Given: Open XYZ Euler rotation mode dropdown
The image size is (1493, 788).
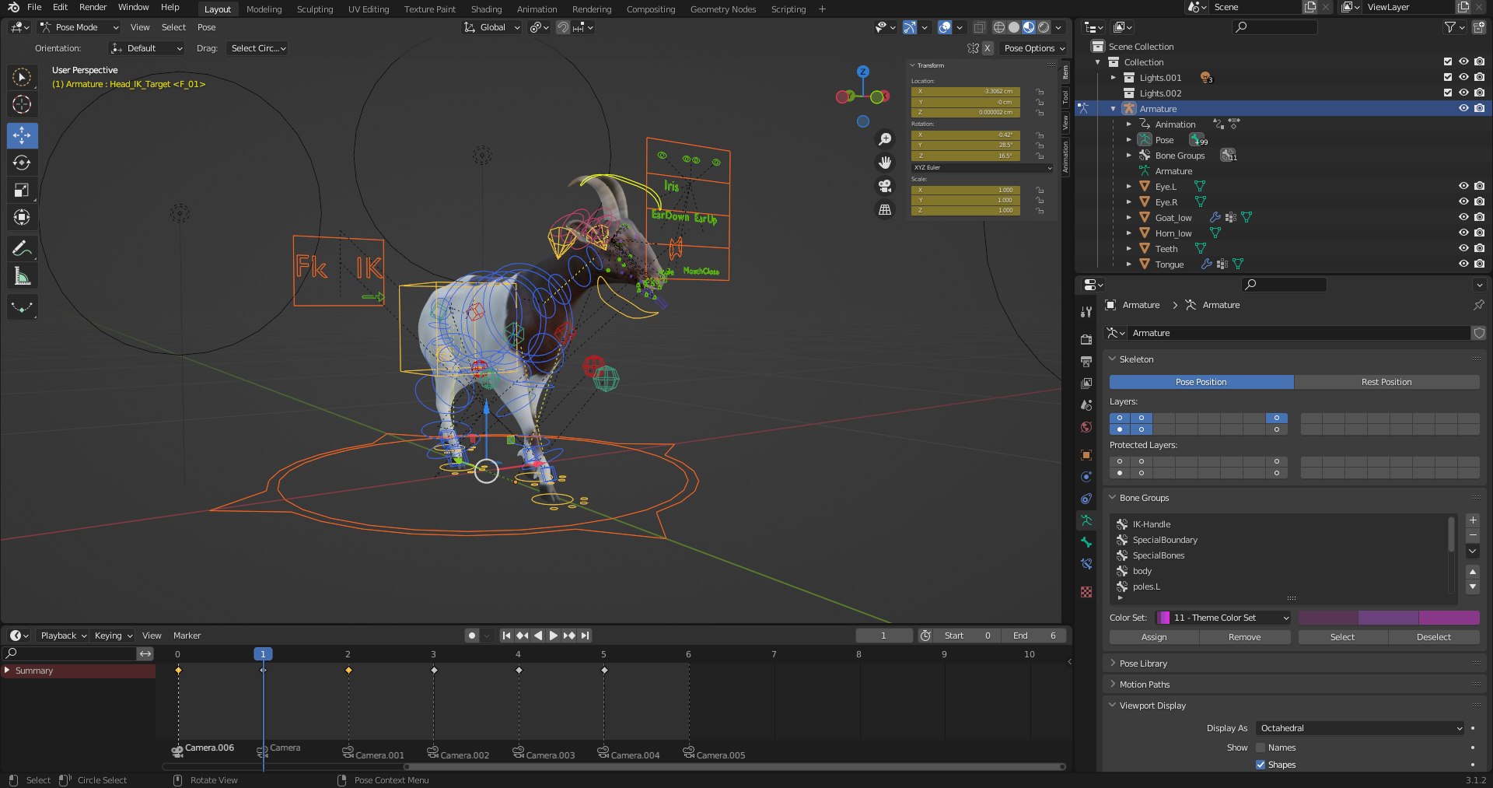Looking at the screenshot, I should pos(982,167).
